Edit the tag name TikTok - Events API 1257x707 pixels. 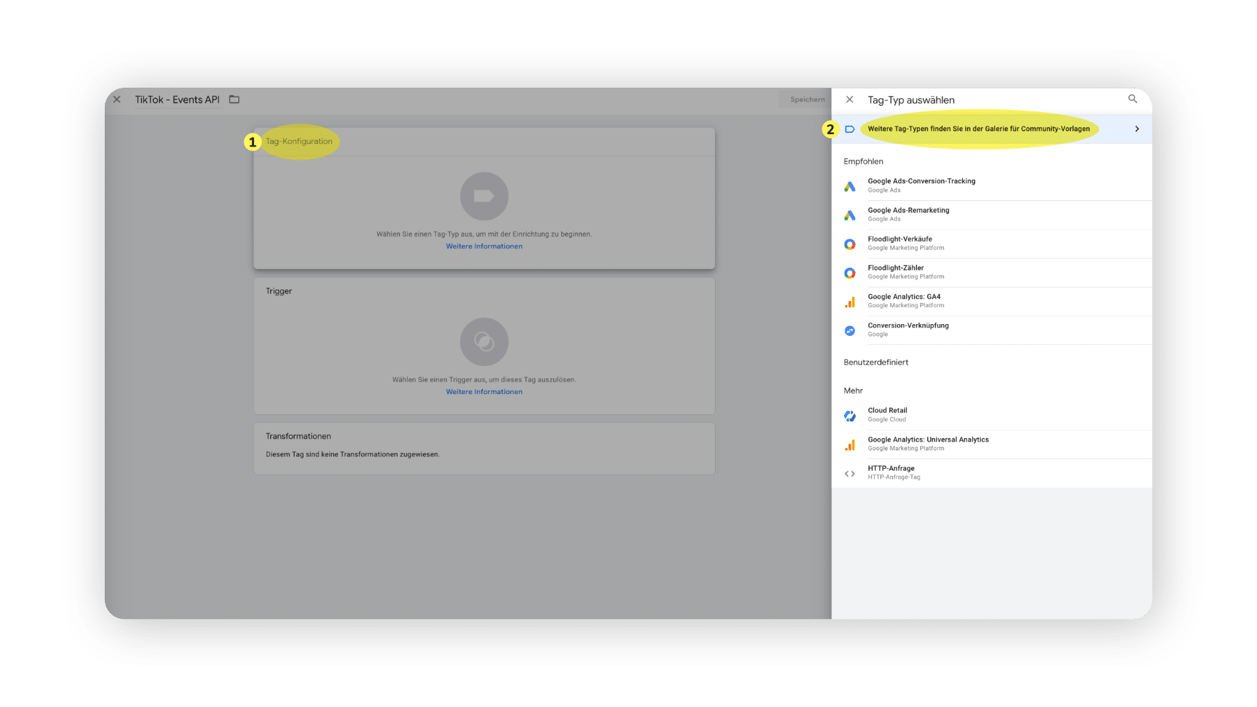pos(177,100)
